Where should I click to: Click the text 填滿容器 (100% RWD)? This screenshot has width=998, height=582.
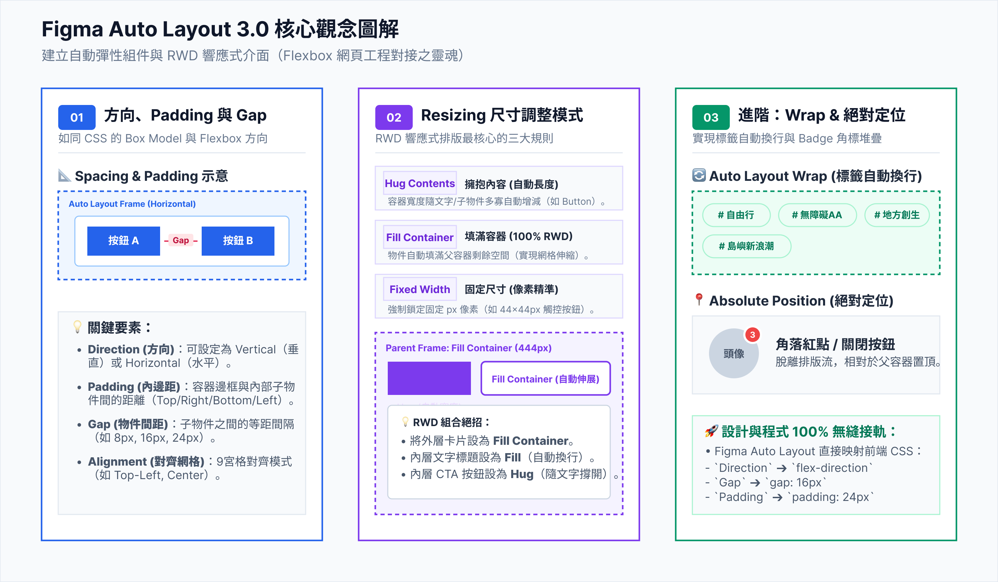coord(518,236)
